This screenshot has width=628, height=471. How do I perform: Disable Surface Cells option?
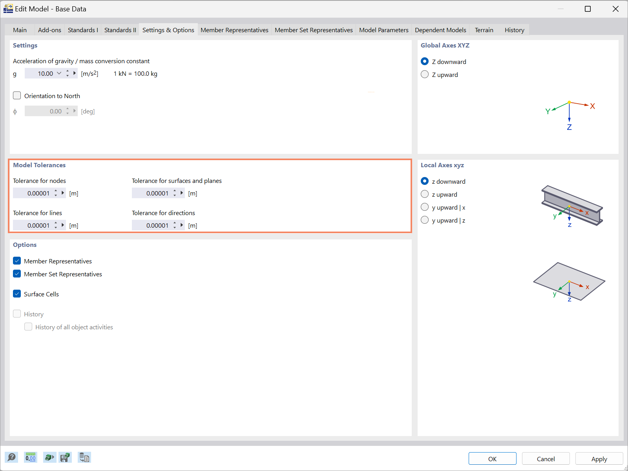17,294
